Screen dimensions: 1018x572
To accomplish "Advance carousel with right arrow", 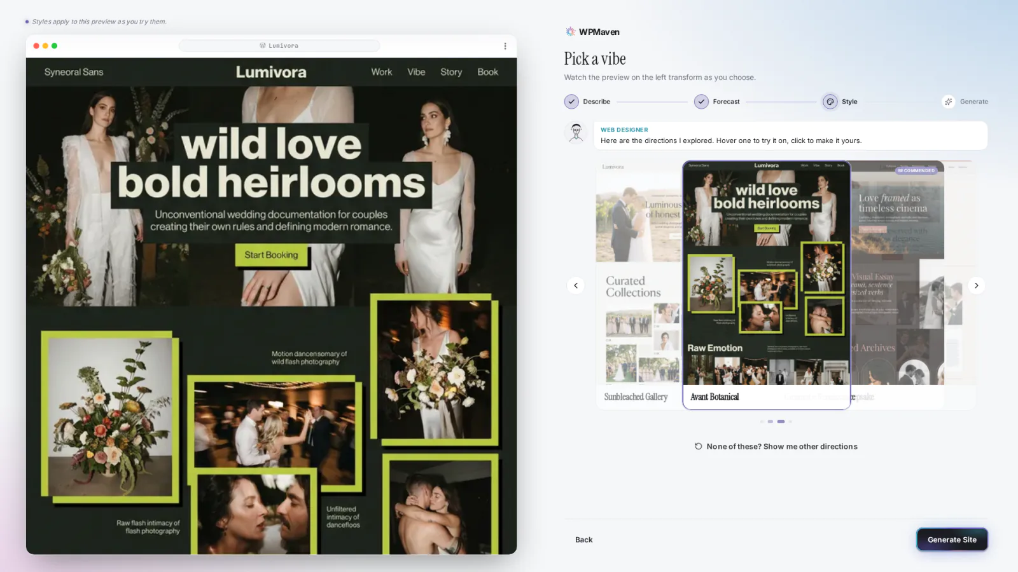I will [977, 285].
